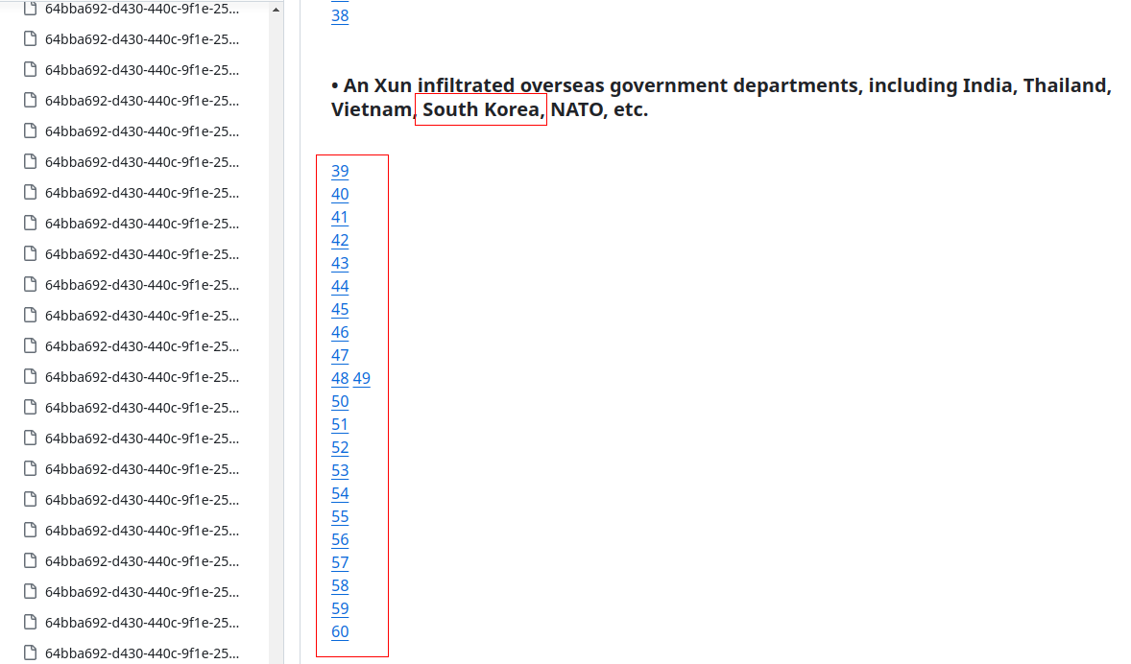Open link number 60
1131x664 pixels.
(x=340, y=632)
